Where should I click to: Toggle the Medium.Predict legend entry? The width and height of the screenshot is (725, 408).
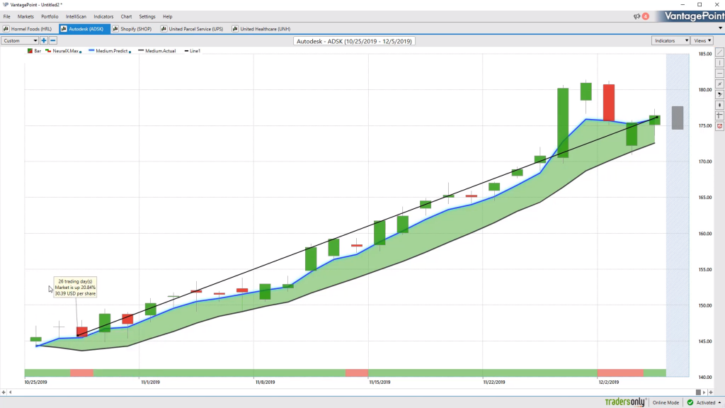tap(110, 51)
